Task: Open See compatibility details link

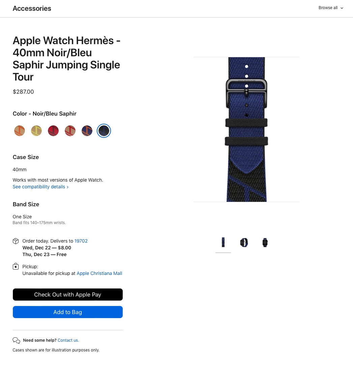Action: click(40, 187)
